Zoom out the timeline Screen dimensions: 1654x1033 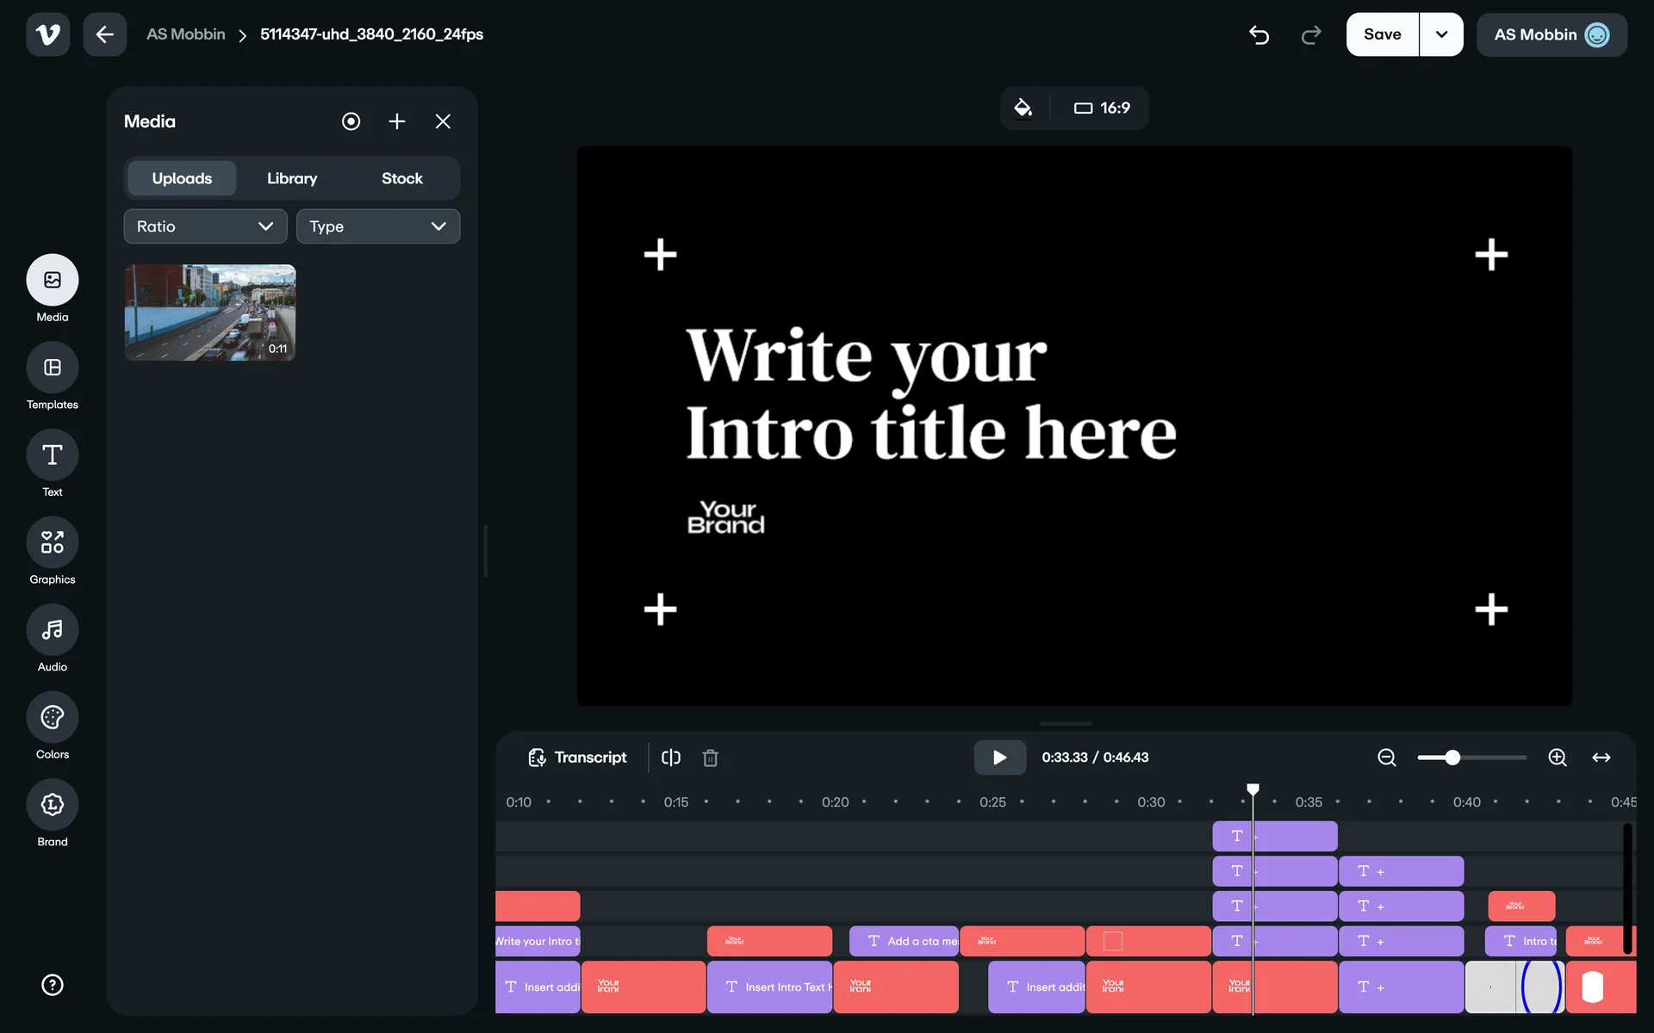[x=1386, y=758]
